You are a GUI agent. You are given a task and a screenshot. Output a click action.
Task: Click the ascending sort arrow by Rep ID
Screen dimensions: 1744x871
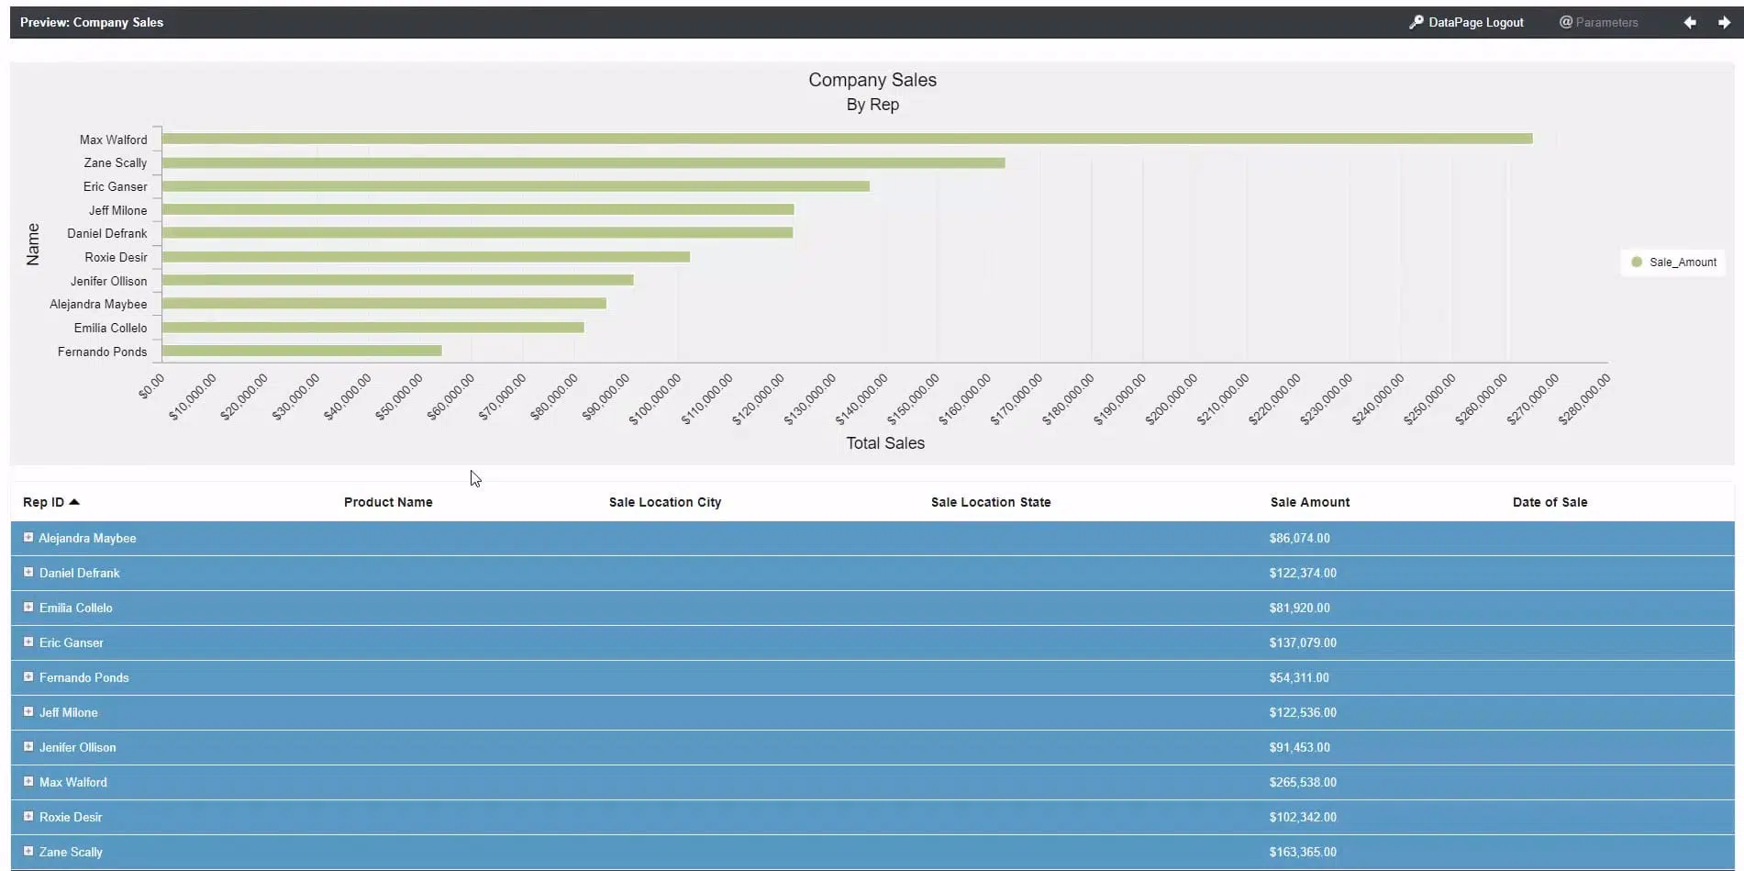[74, 502]
